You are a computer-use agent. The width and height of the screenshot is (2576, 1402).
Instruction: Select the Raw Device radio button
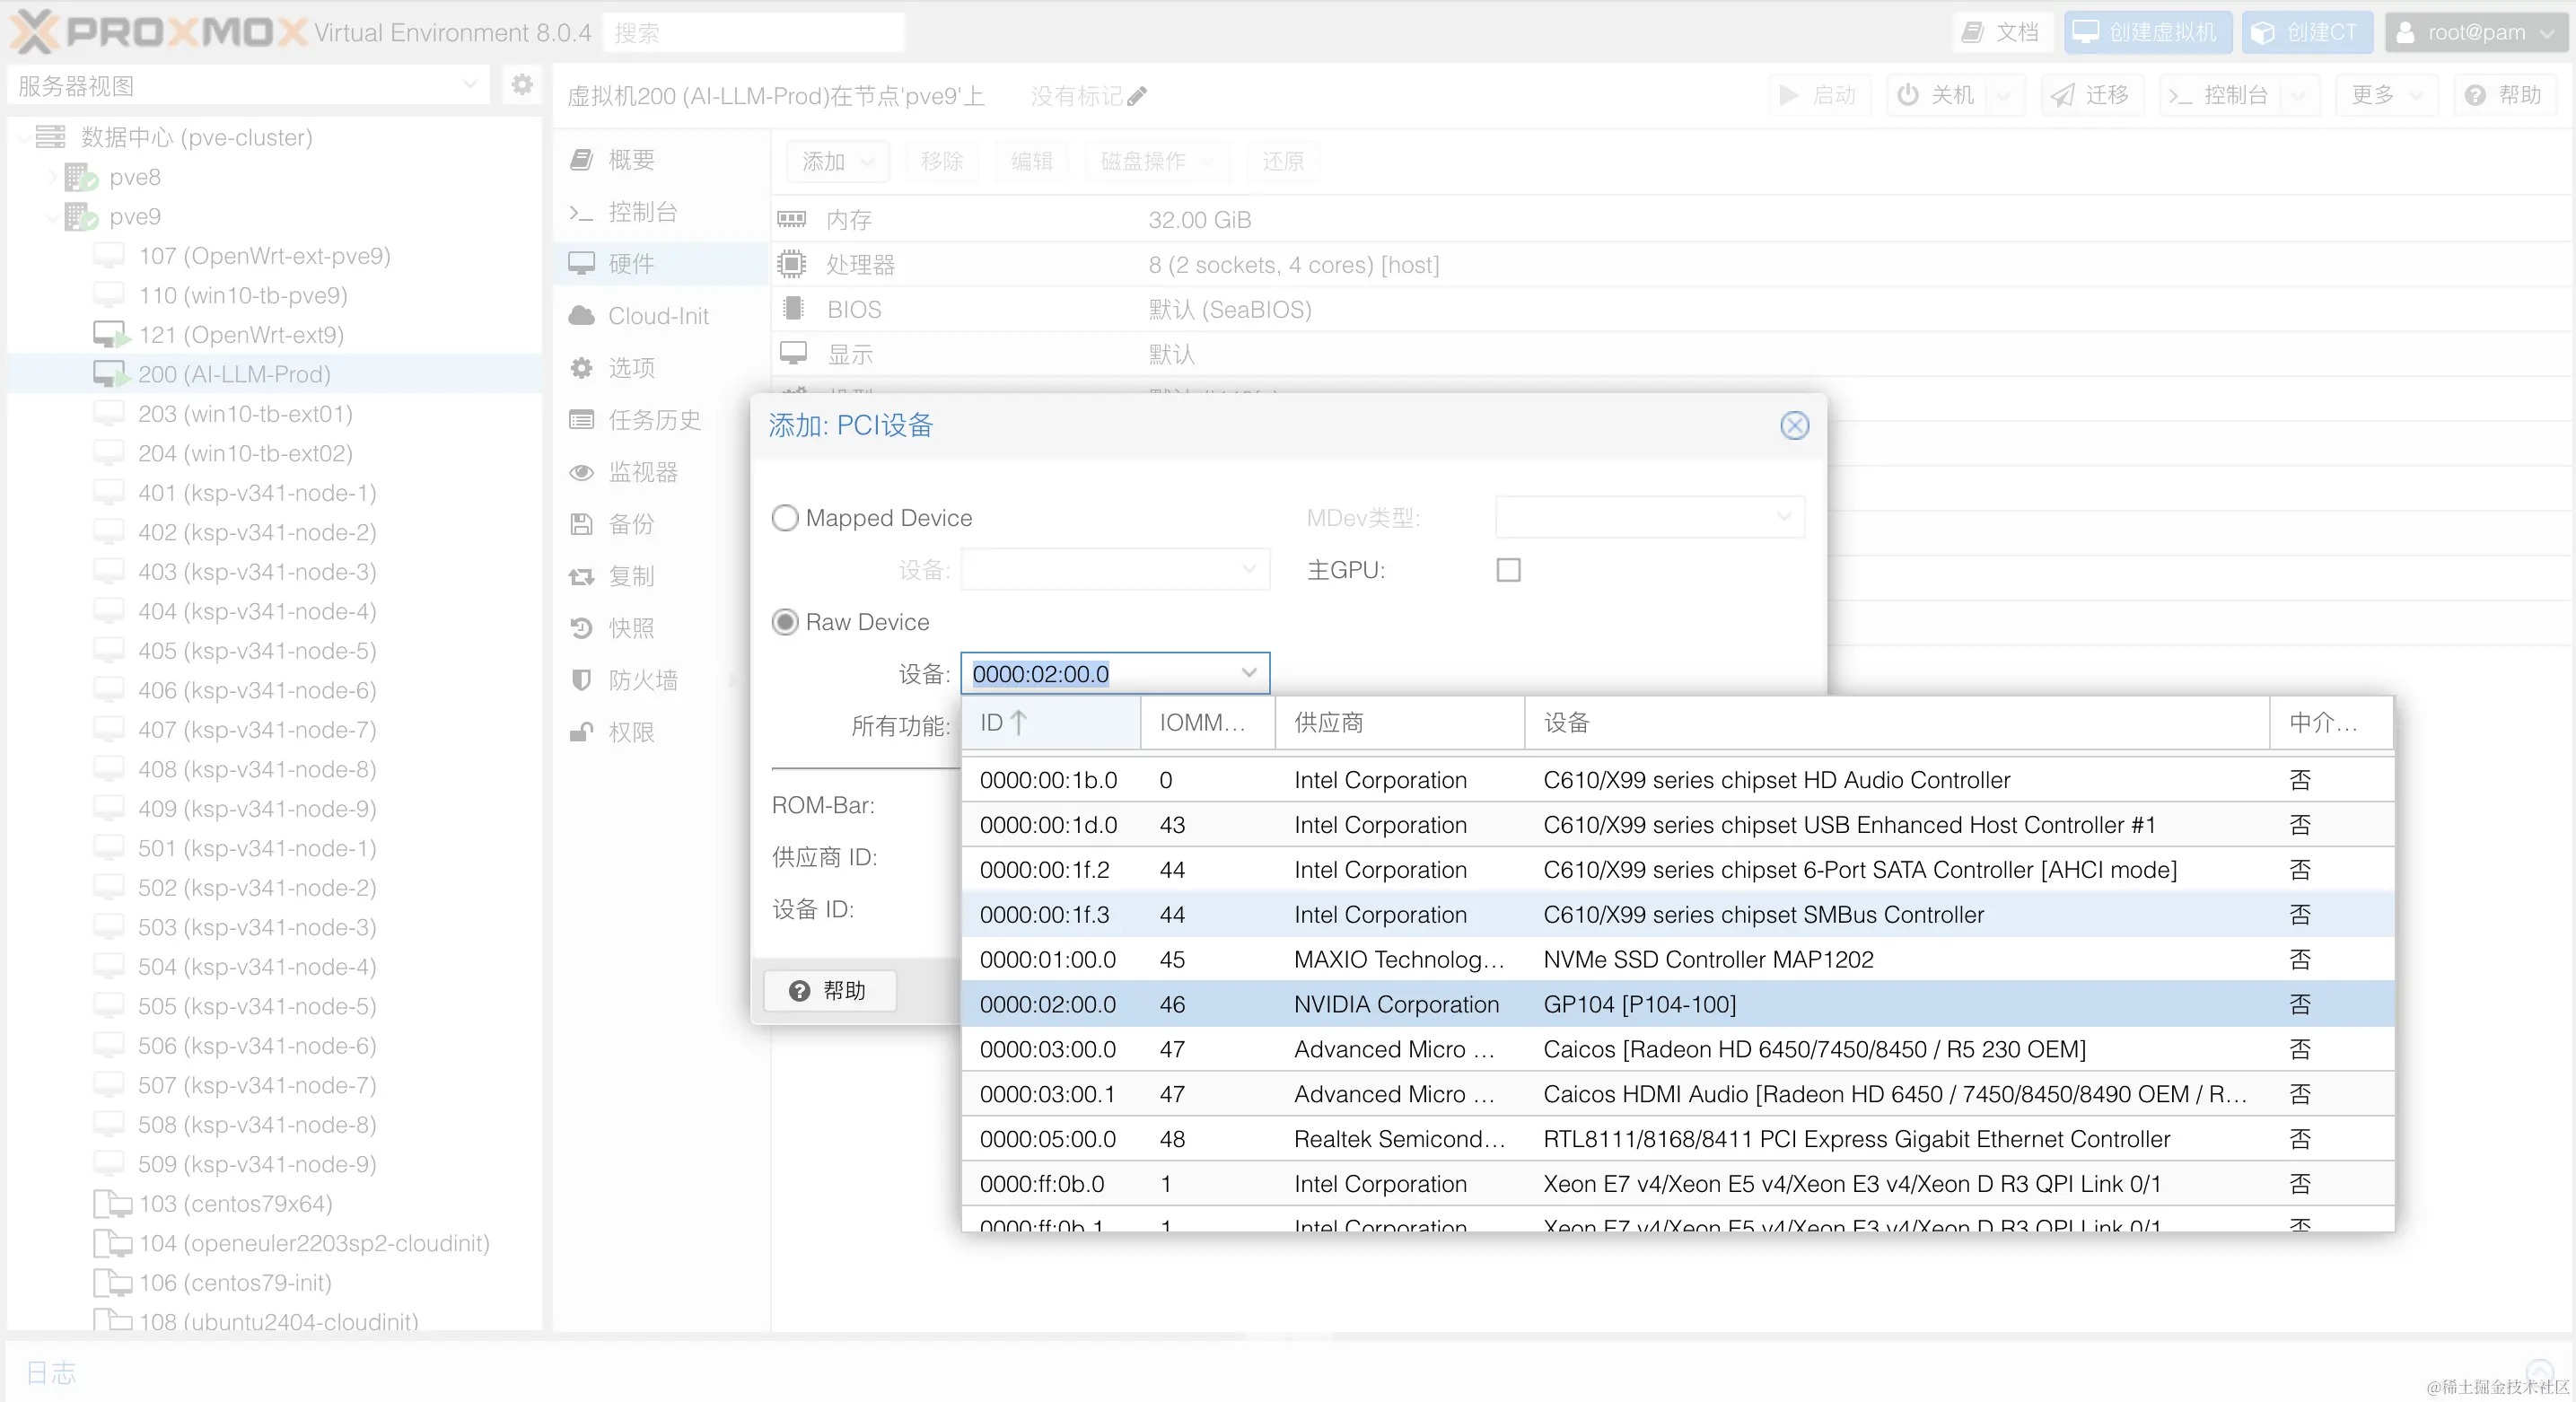tap(785, 621)
